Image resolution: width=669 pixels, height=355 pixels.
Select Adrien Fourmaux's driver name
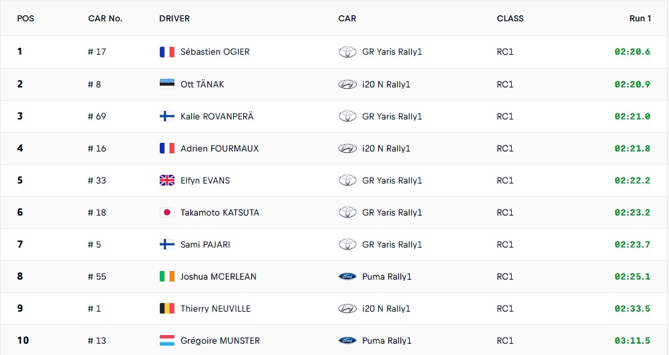pyautogui.click(x=219, y=148)
